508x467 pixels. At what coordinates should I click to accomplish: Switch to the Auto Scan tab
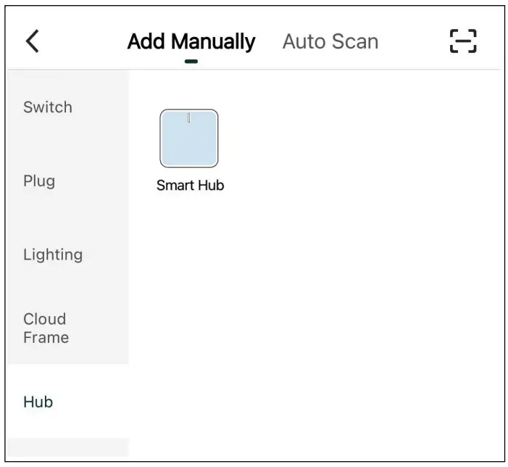(x=330, y=41)
